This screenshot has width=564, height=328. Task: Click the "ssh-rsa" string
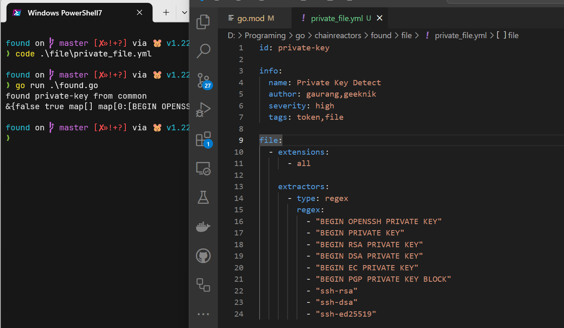pos(336,291)
